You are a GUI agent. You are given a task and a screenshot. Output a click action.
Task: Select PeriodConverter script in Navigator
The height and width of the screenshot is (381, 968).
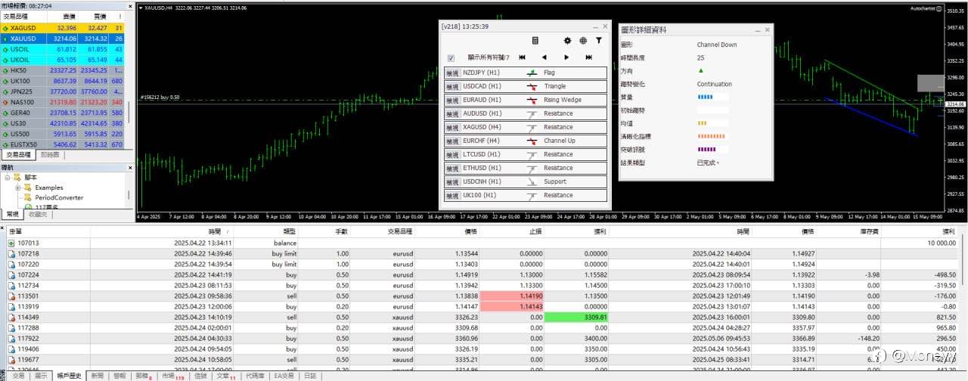tap(59, 197)
